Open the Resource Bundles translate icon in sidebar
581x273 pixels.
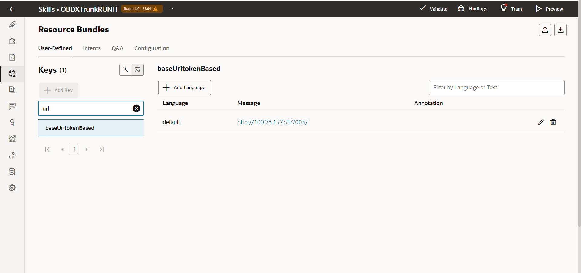coord(12,74)
